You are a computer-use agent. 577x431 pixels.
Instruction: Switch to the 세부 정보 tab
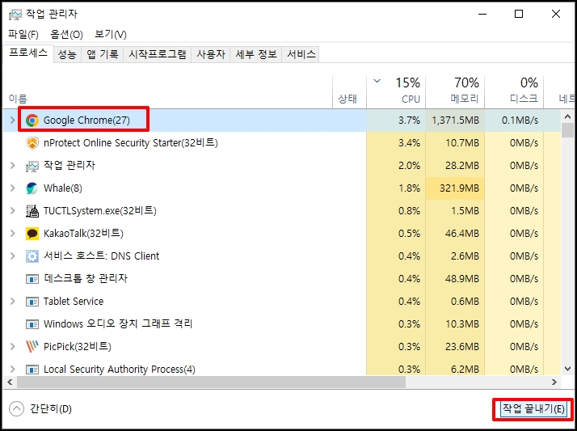256,54
